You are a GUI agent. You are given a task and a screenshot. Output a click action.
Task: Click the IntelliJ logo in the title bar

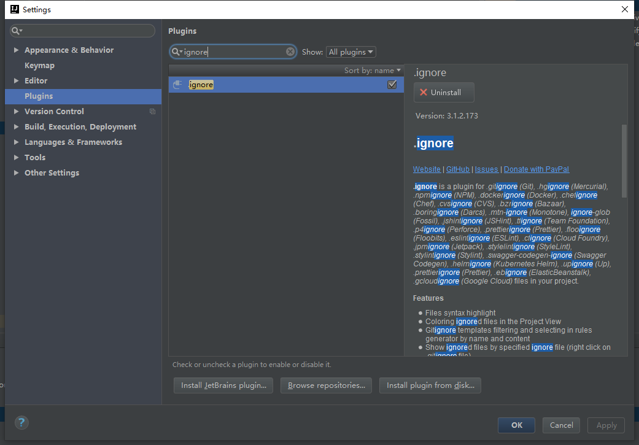coord(15,9)
